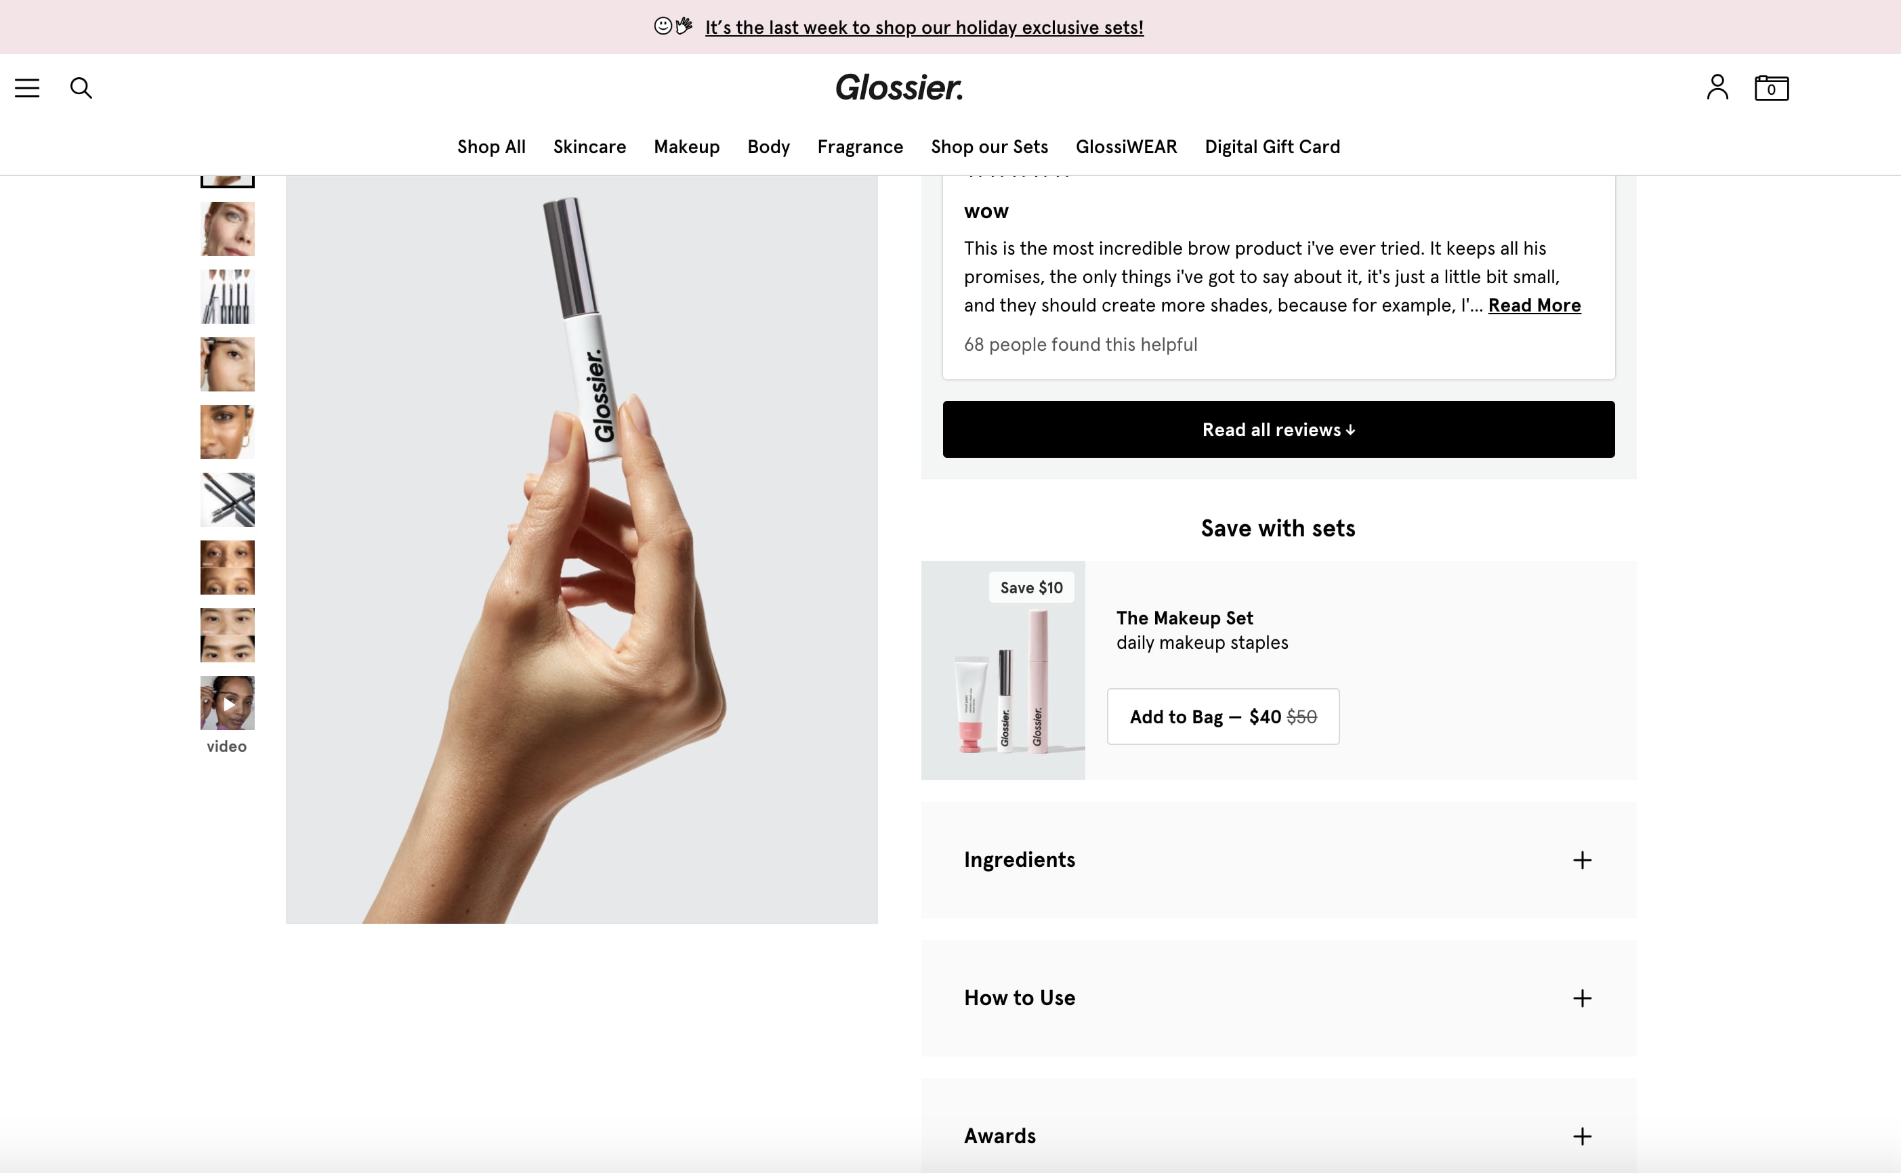
Task: Open the Makeup menu item
Action: 686,146
